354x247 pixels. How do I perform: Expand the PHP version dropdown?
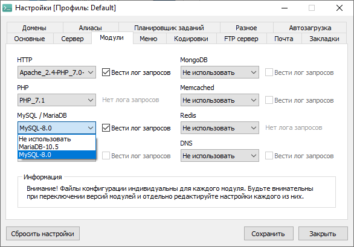tap(57, 100)
